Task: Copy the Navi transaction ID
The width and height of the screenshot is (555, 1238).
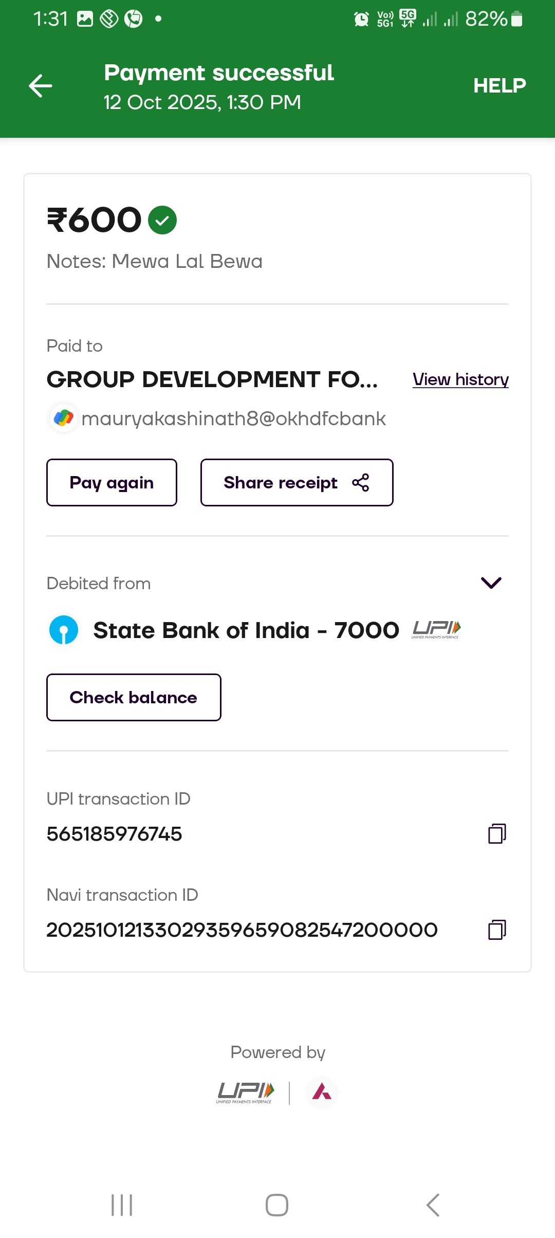Action: [x=497, y=930]
